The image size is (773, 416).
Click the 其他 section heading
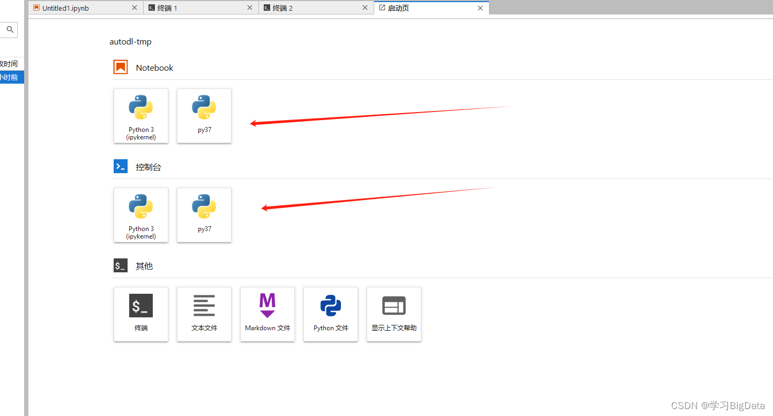pyautogui.click(x=144, y=266)
